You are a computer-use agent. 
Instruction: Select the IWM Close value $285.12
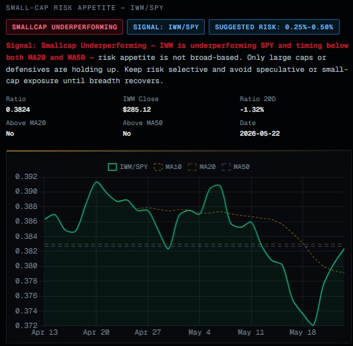point(137,110)
